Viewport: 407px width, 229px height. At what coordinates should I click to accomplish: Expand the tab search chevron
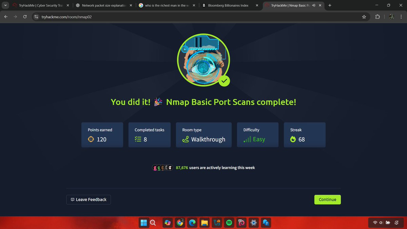coord(5,5)
